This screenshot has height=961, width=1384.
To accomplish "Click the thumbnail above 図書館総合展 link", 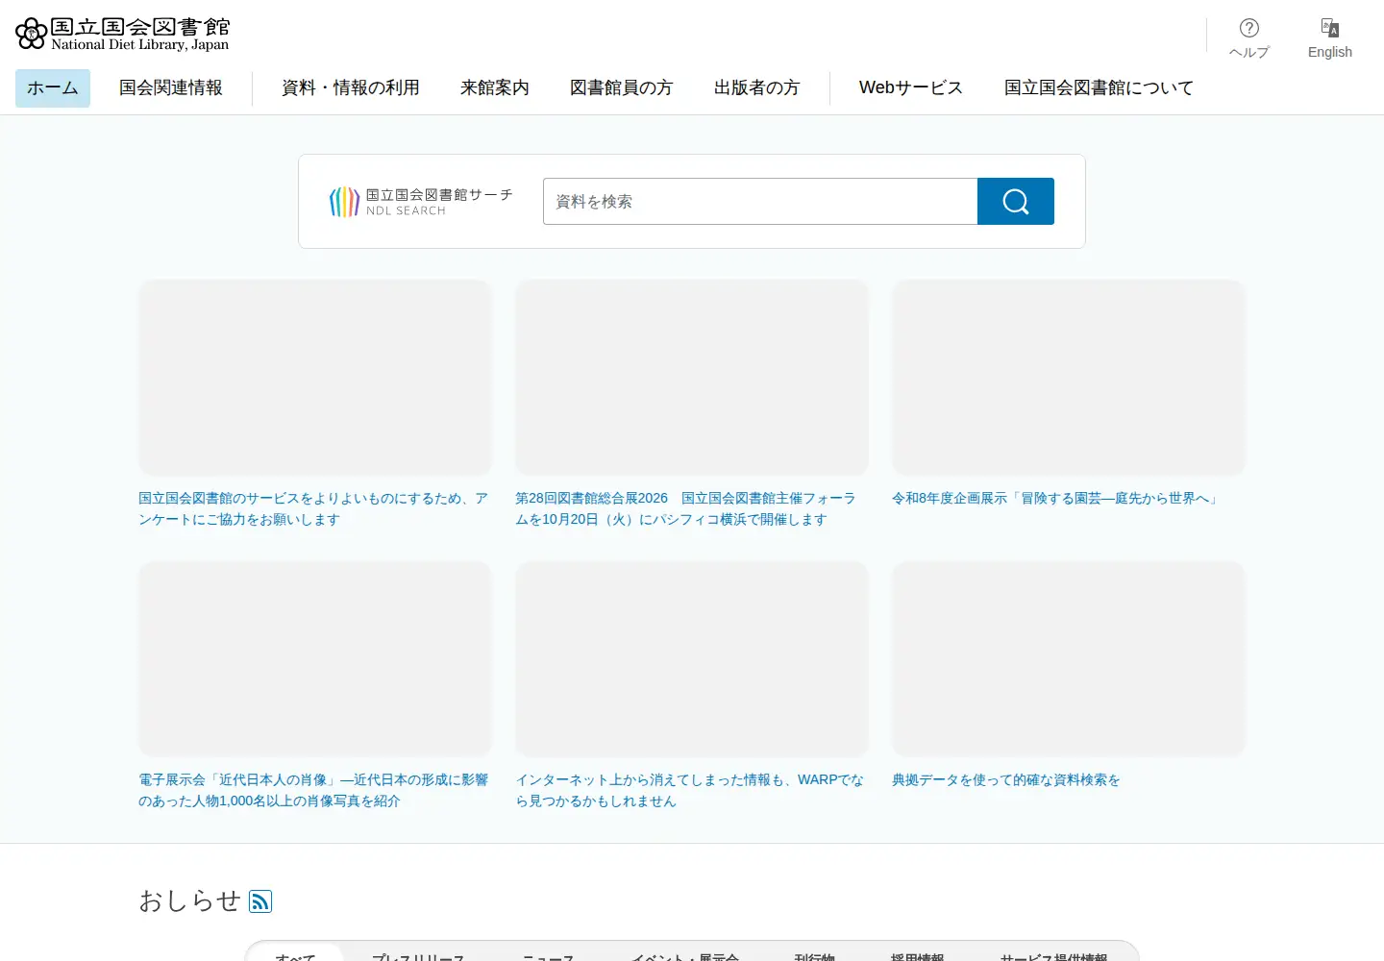I will tap(692, 378).
